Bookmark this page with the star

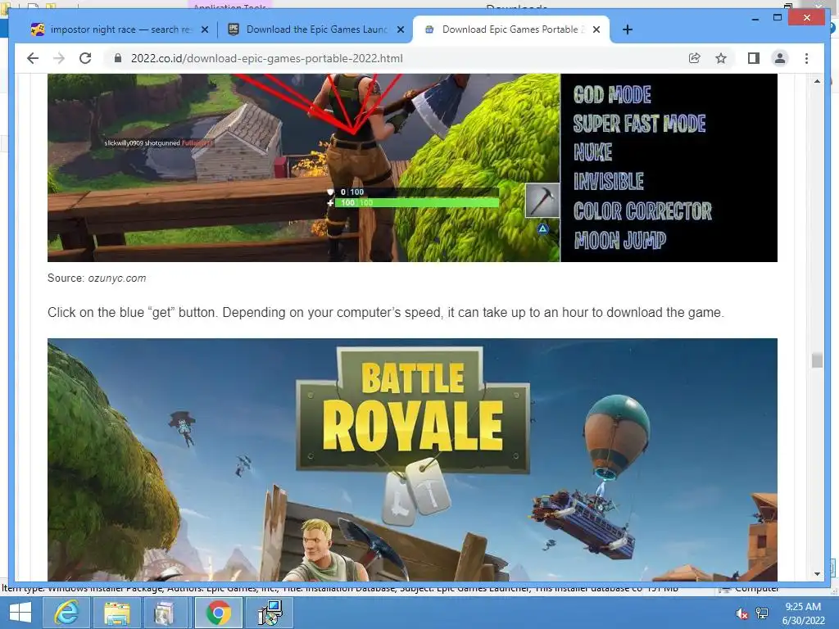pyautogui.click(x=721, y=58)
